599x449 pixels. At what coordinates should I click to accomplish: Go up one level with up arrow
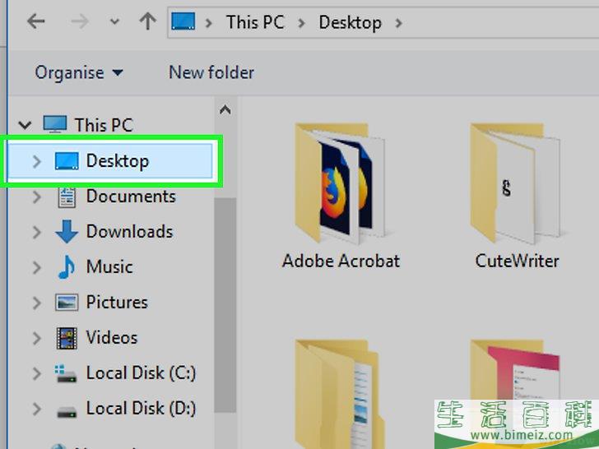(x=147, y=21)
